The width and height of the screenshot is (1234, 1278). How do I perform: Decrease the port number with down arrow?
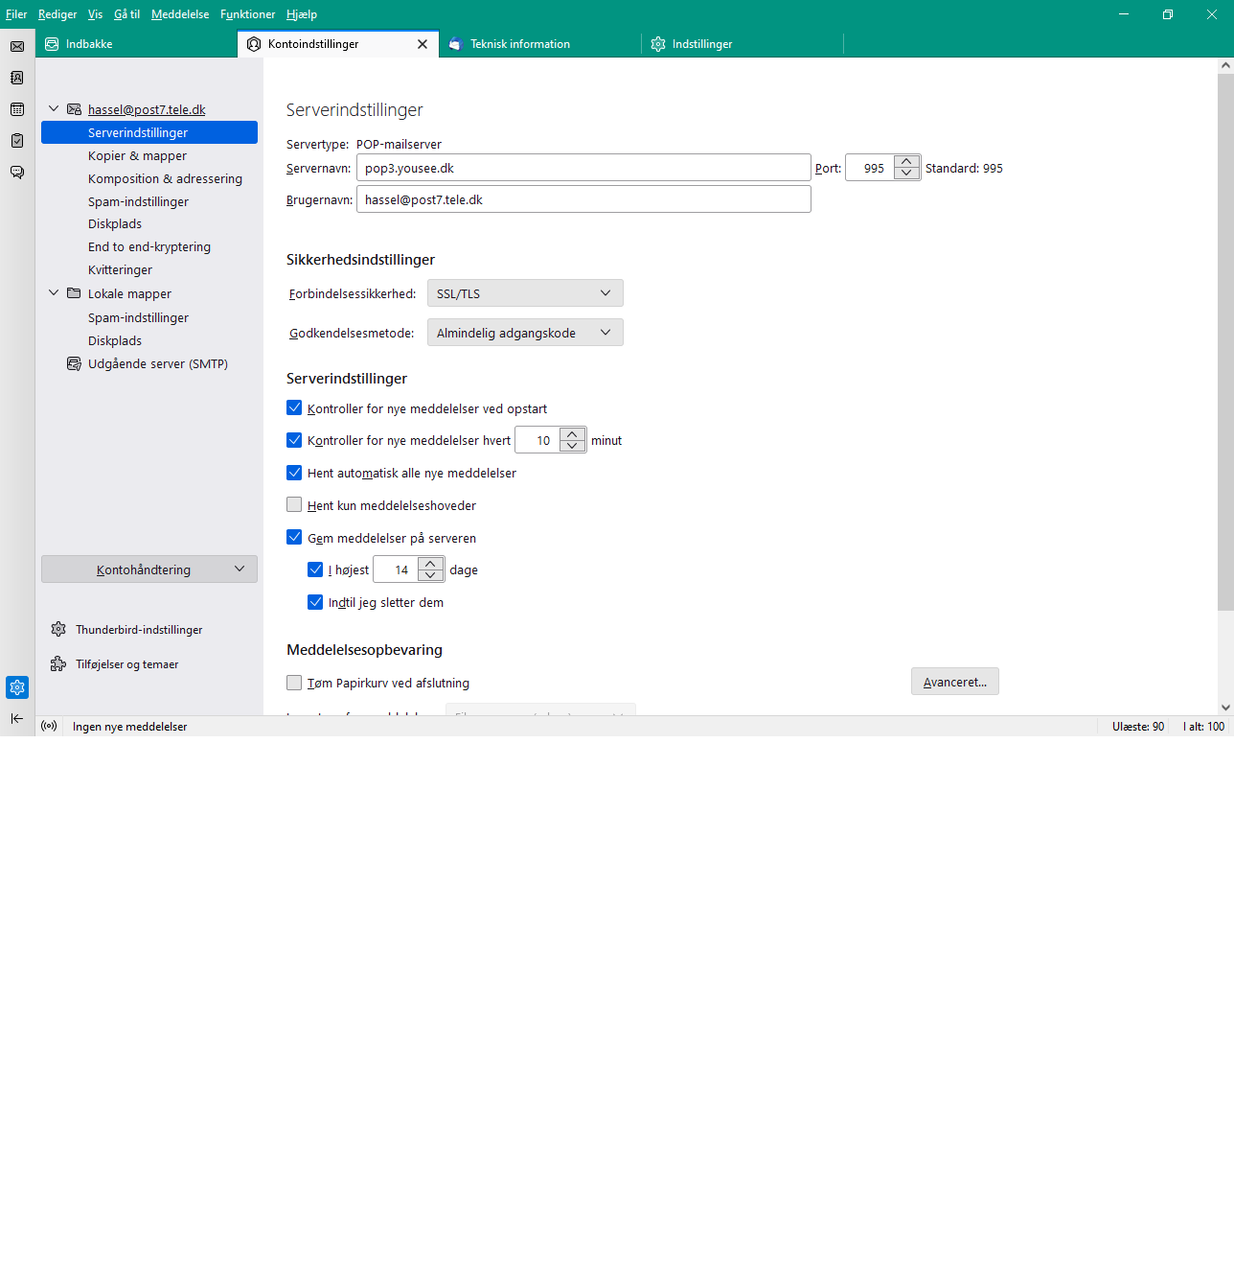(x=906, y=174)
